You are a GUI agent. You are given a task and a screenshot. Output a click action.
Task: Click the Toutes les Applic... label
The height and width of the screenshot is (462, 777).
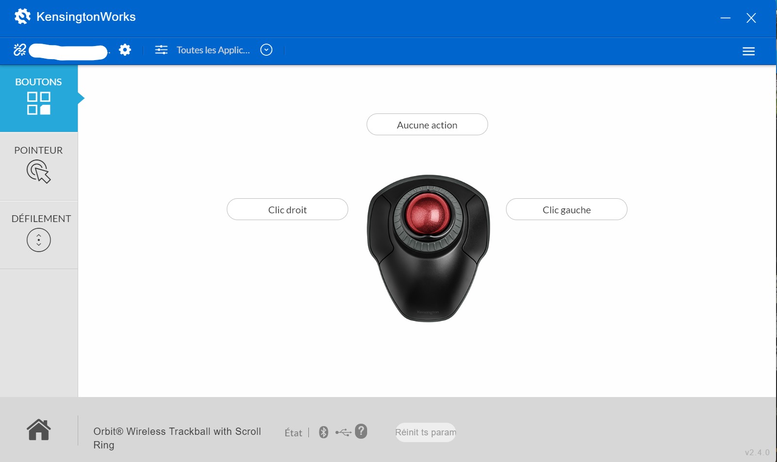213,50
